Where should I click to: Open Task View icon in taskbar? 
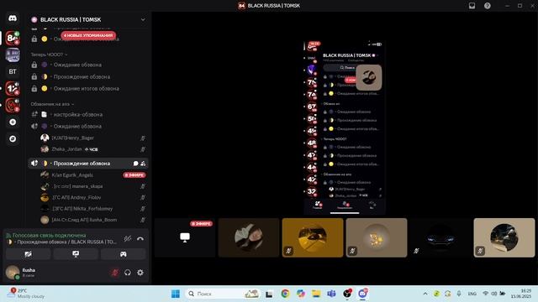(269, 294)
